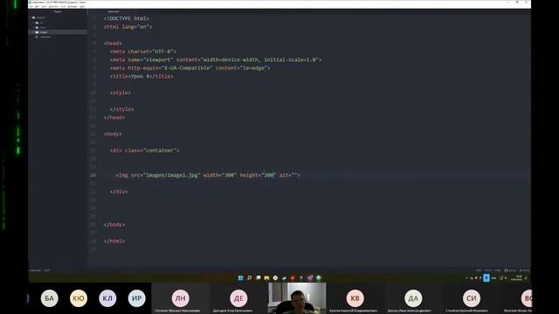This screenshot has width=559, height=314.
Task: Select the БА participant avatar
Action: [x=49, y=298]
